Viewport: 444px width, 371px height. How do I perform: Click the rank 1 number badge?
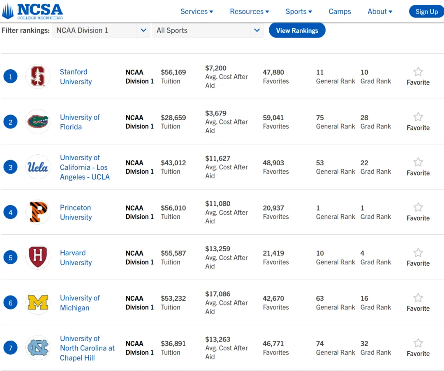pyautogui.click(x=10, y=77)
